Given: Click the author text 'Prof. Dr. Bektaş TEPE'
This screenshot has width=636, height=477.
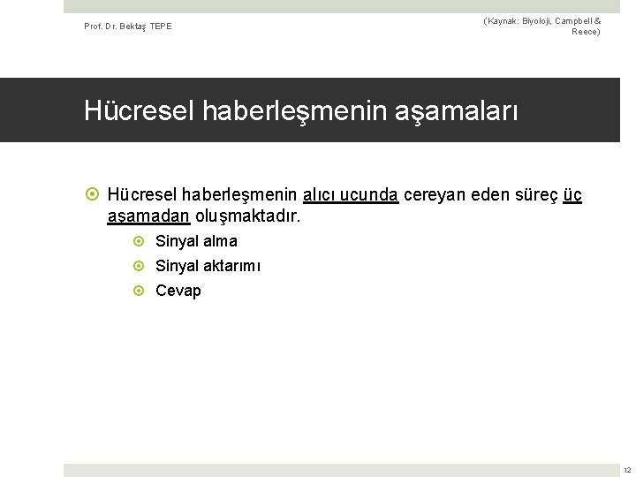Looking at the screenshot, I should pyautogui.click(x=128, y=26).
